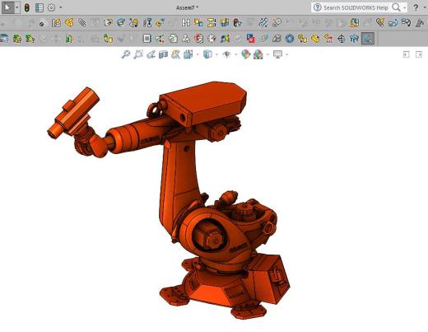Click the blue table-shaped icon

point(354,39)
